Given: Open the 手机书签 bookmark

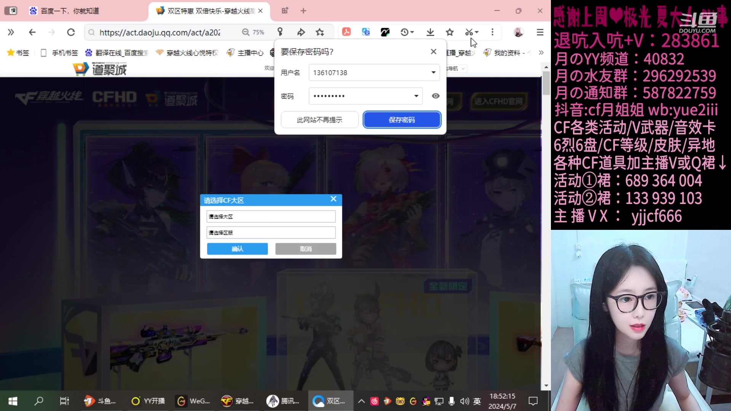Looking at the screenshot, I should [x=59, y=53].
